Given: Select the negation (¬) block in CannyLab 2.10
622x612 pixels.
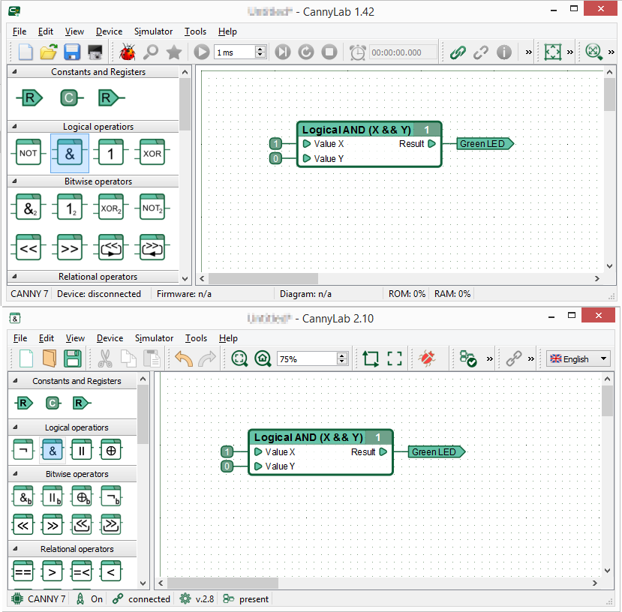Looking at the screenshot, I should point(23,451).
